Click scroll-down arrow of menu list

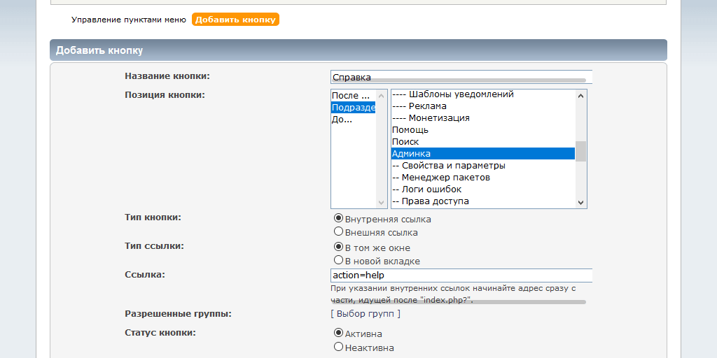click(x=580, y=202)
